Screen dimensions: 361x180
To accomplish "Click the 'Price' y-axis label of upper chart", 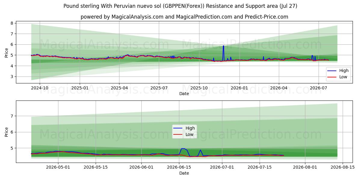I will point(7,53).
